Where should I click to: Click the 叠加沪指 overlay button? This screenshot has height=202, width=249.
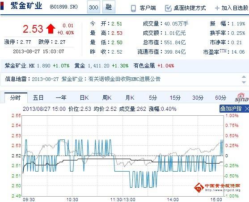[231, 109]
